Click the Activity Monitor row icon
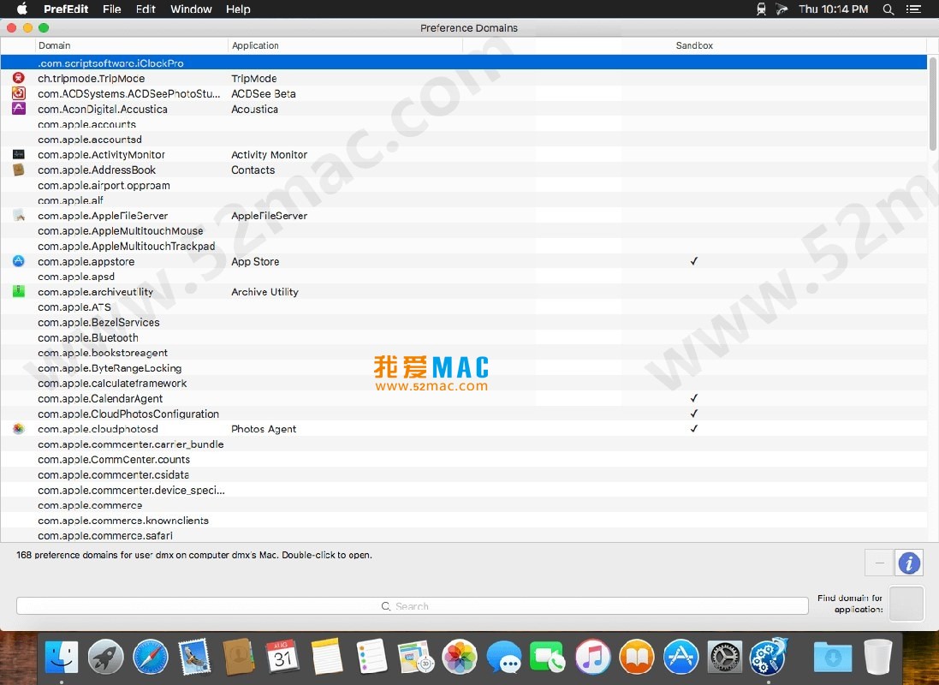The image size is (939, 685). (x=19, y=154)
